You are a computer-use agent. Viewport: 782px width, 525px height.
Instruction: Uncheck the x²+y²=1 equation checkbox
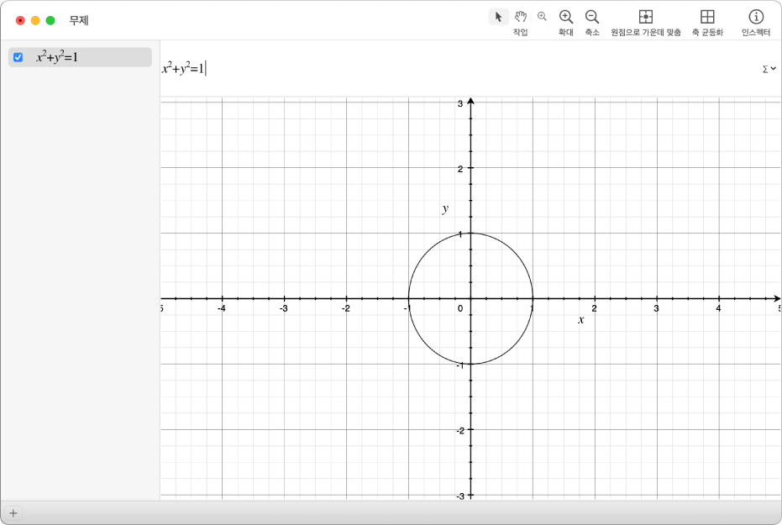click(x=18, y=57)
